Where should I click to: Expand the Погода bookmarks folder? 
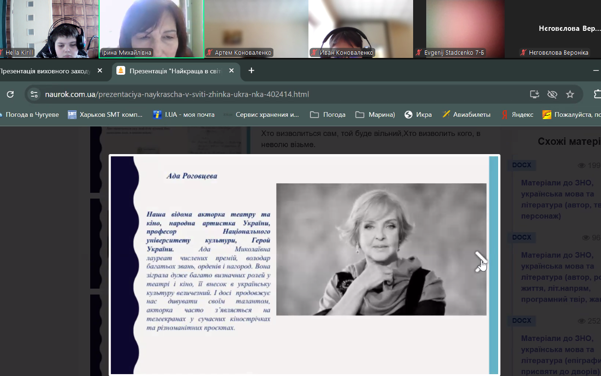(328, 114)
